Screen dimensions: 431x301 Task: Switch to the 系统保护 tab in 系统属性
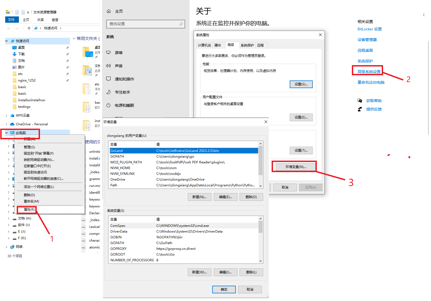tap(247, 45)
